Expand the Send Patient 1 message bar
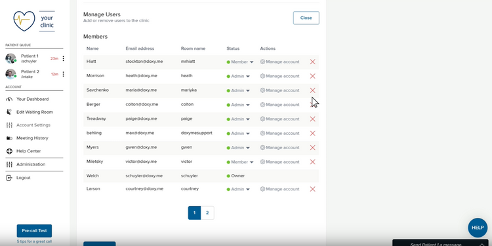Image resolution: width=492 pixels, height=246 pixels. 440,243
